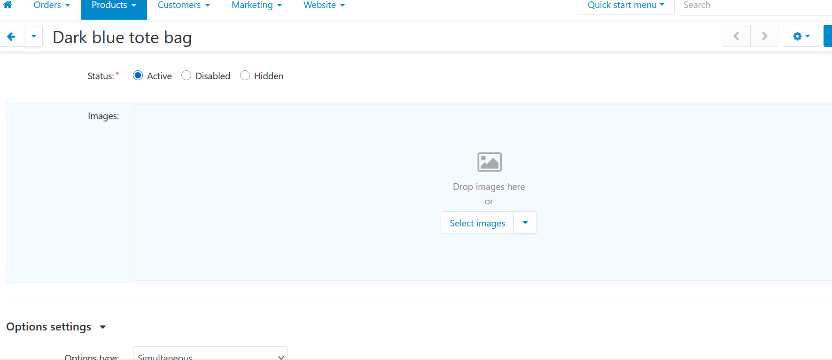The height and width of the screenshot is (360, 832).
Task: Set product status to Disabled
Action: tap(187, 75)
